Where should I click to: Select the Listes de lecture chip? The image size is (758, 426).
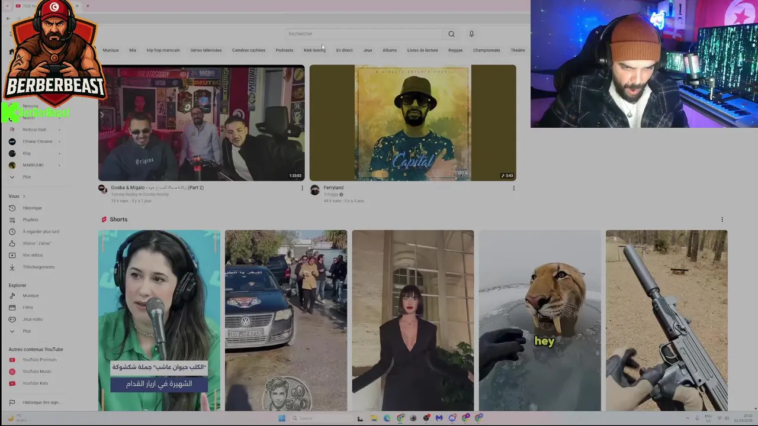[x=423, y=50]
